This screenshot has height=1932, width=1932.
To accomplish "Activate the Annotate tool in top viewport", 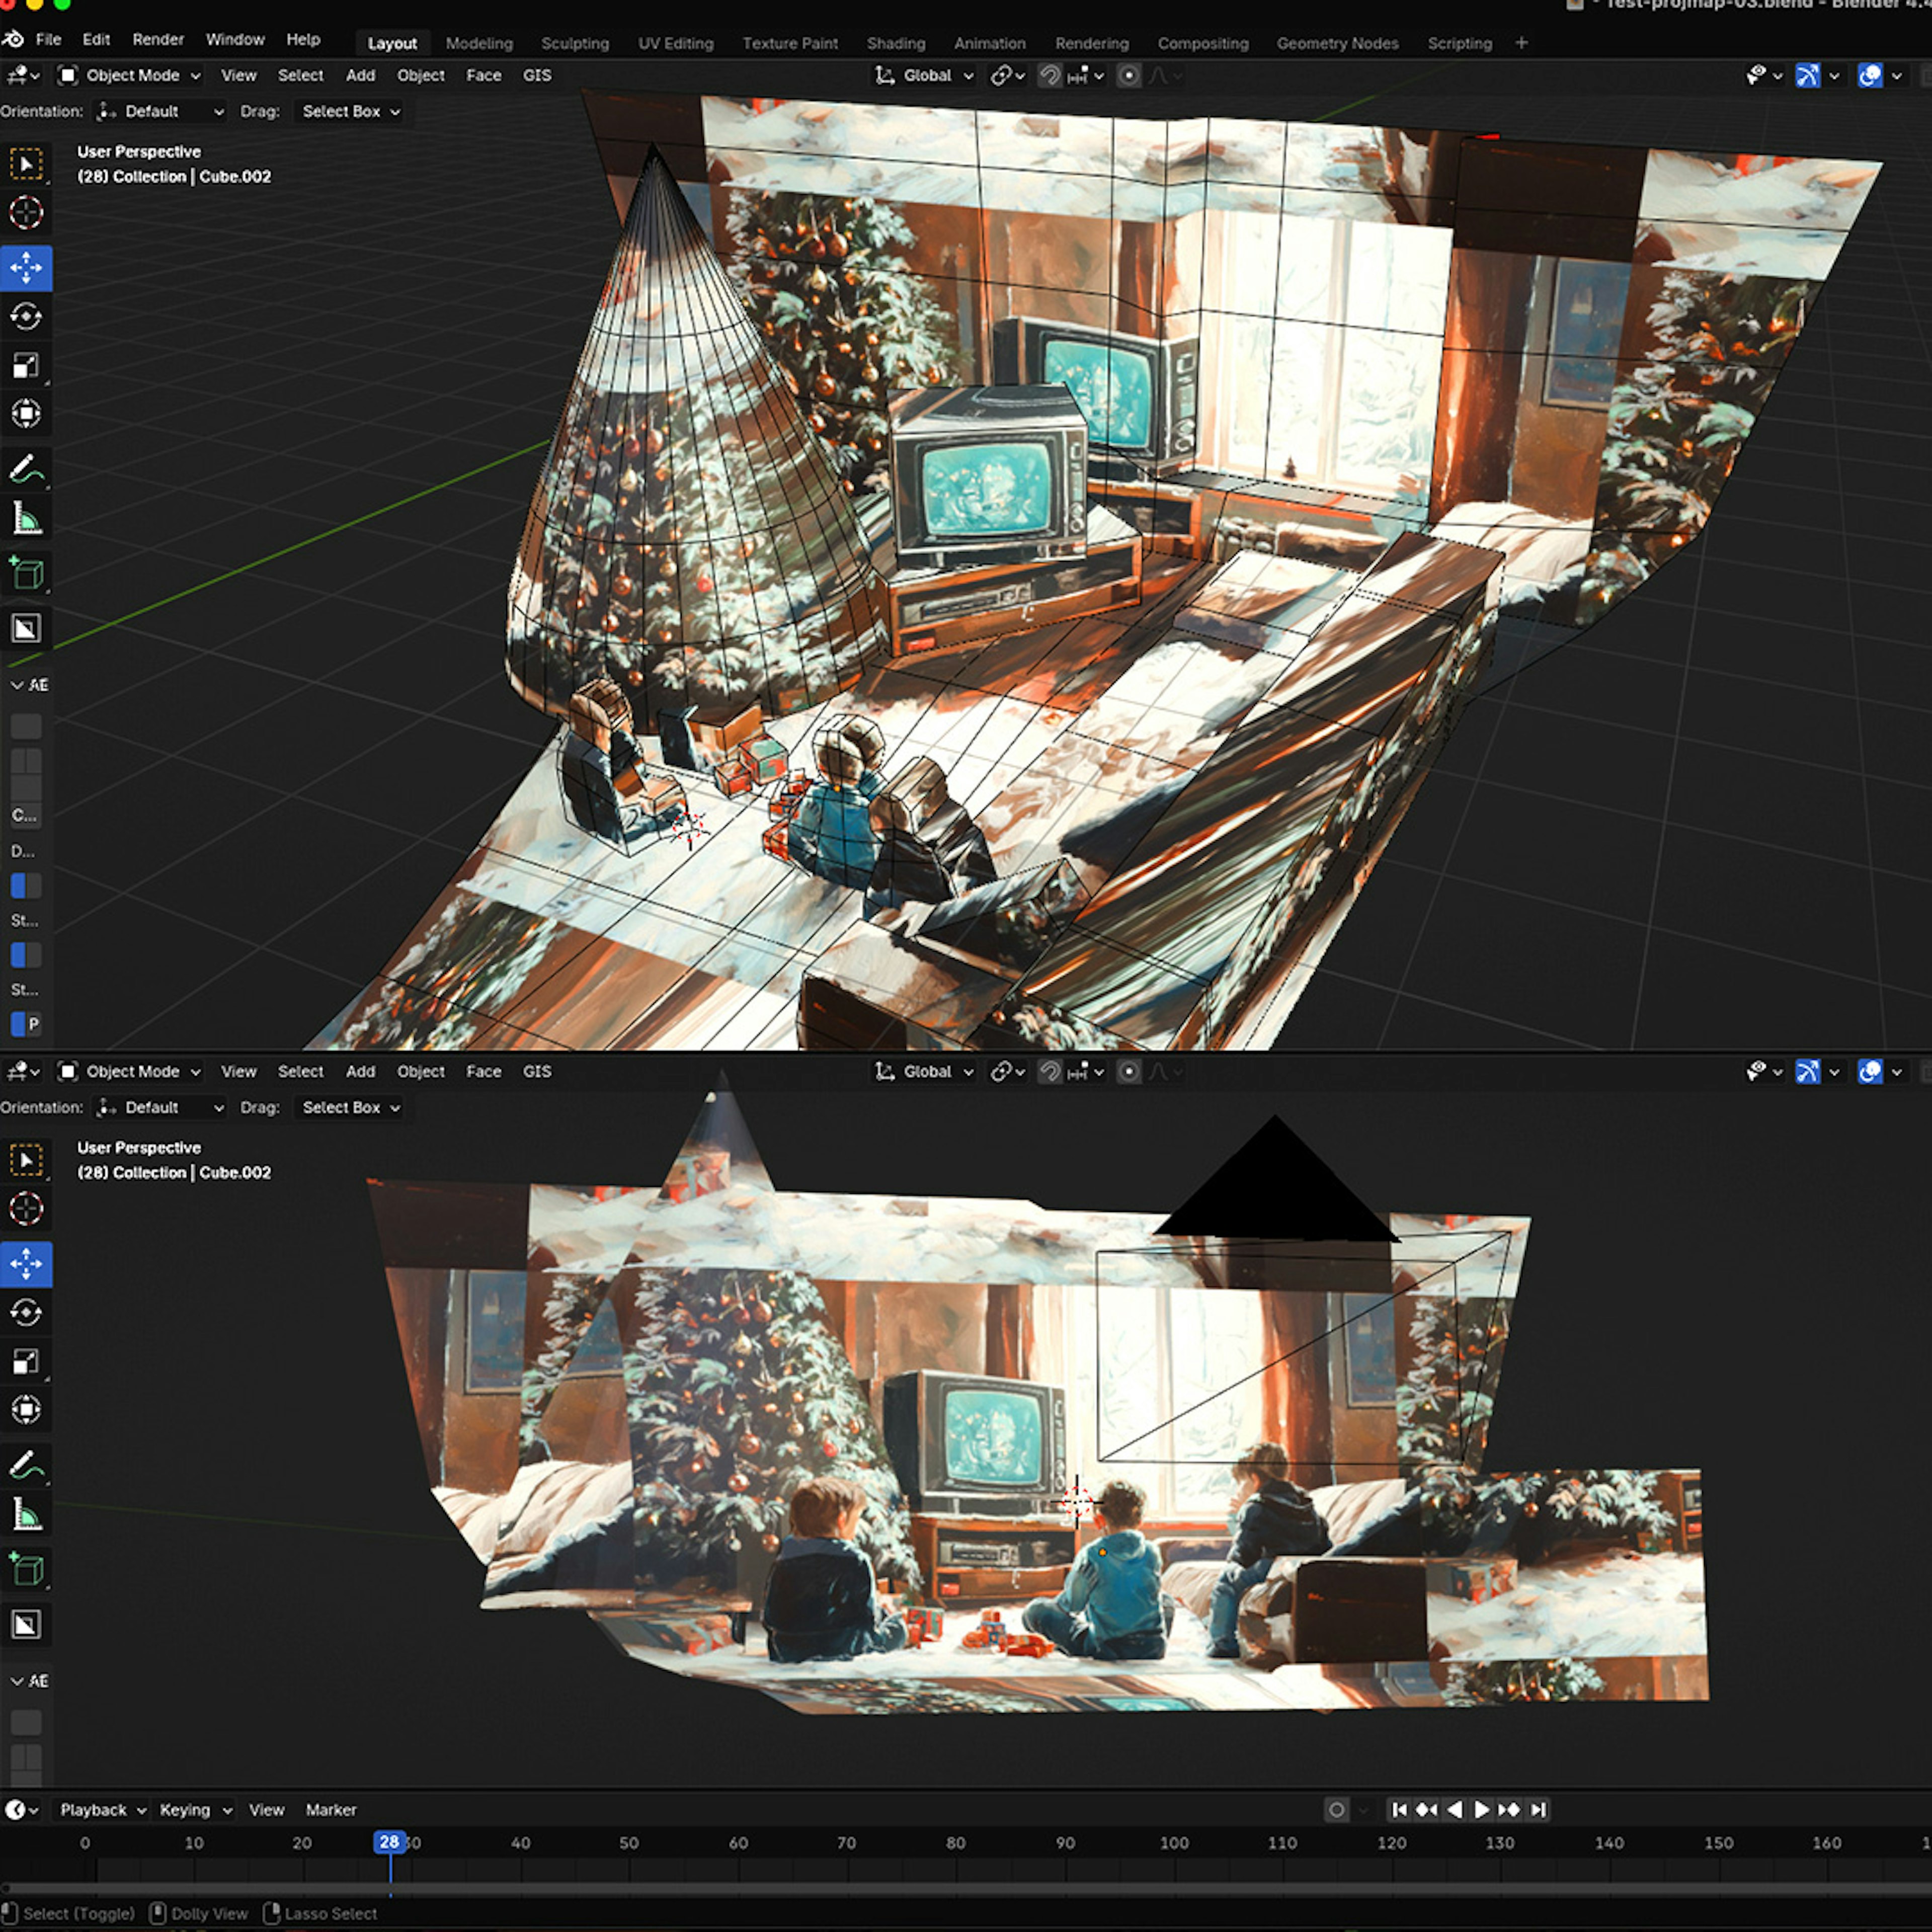I will coord(26,469).
